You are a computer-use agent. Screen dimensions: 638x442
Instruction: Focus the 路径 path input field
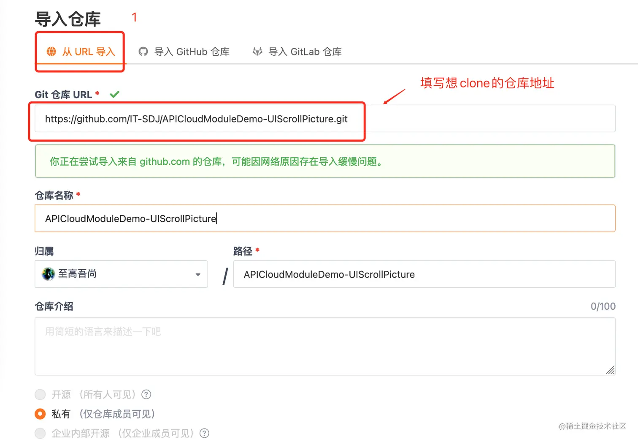(424, 274)
